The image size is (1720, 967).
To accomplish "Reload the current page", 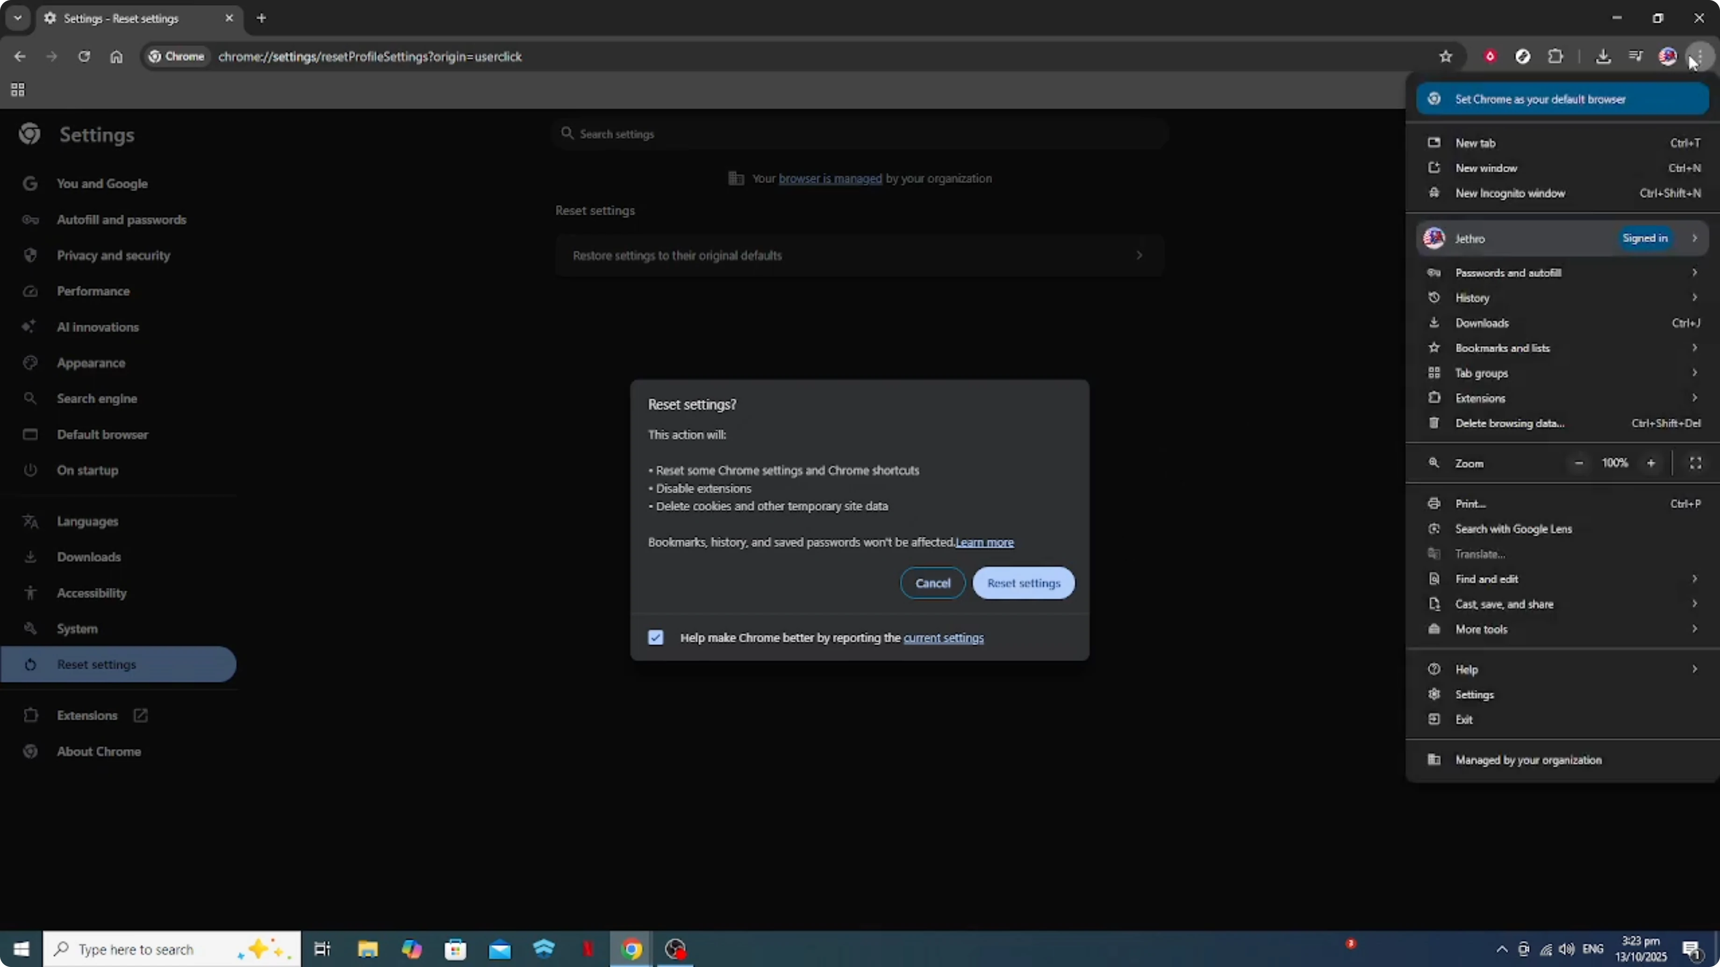I will [x=84, y=57].
